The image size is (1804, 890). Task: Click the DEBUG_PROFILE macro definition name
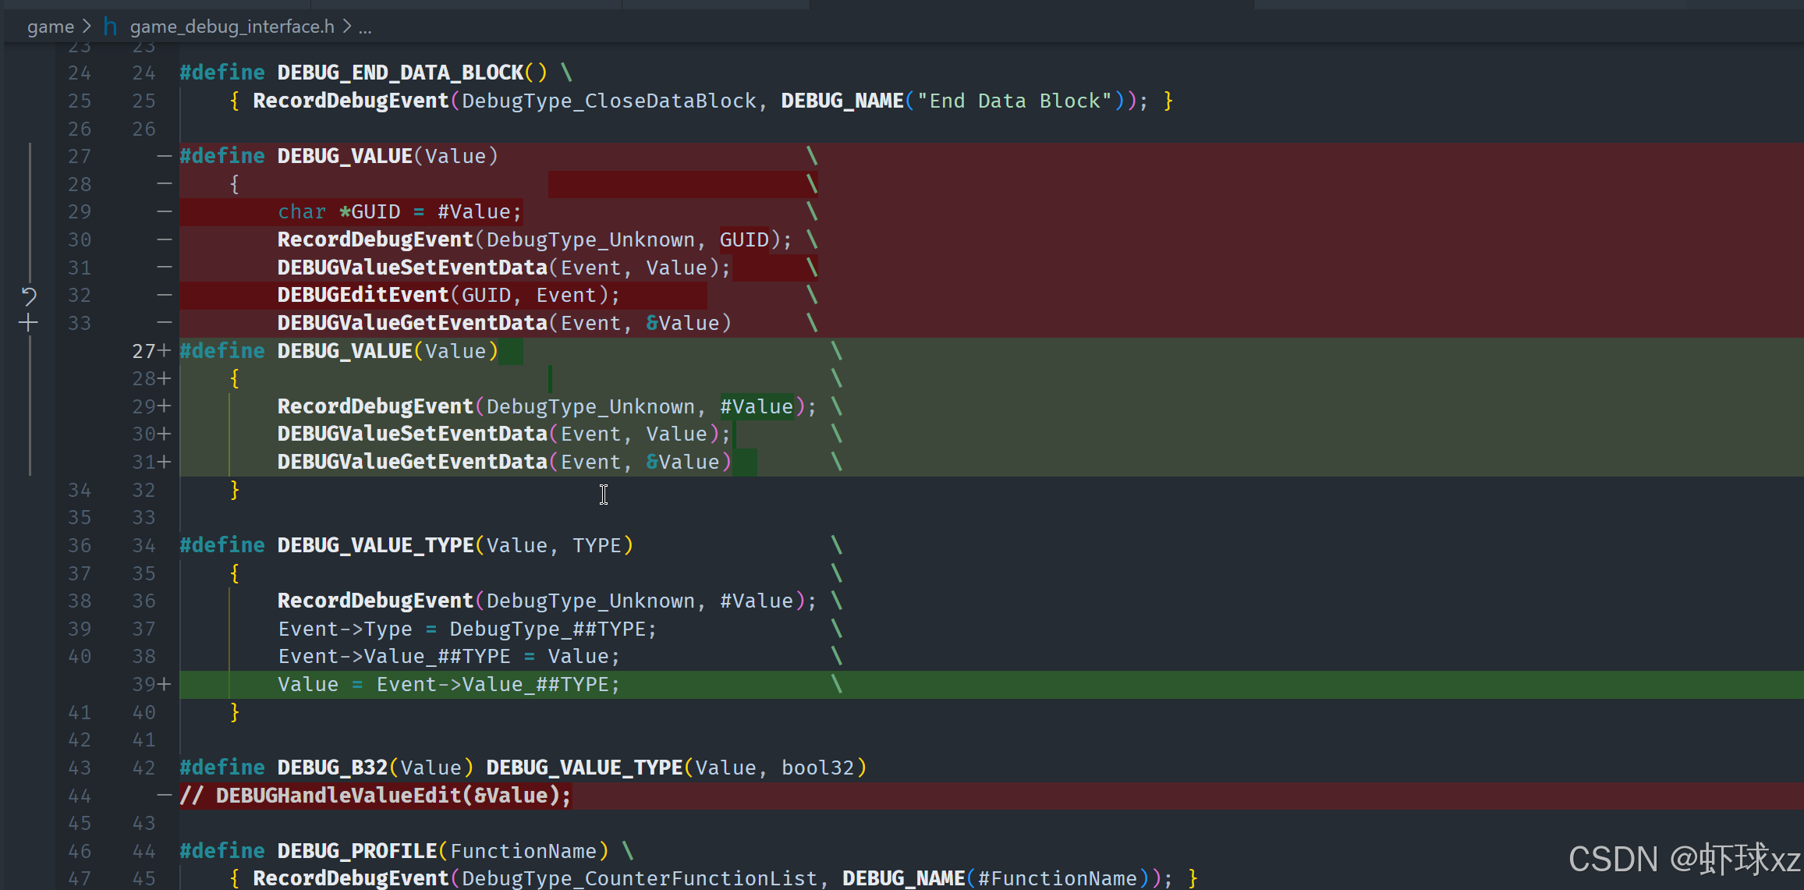coord(357,851)
